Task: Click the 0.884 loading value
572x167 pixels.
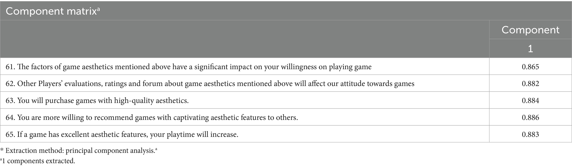Action: click(530, 101)
